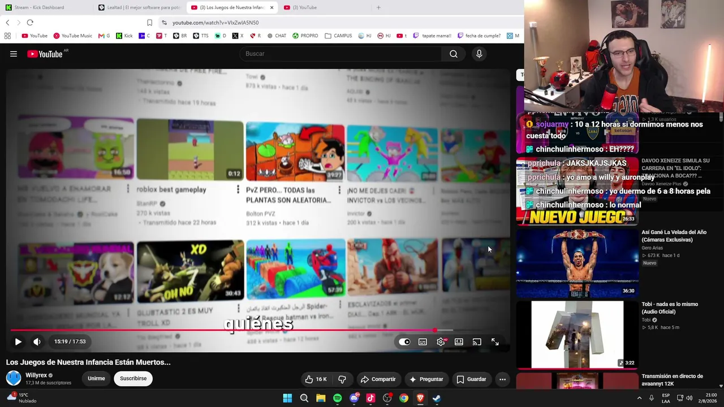Image resolution: width=724 pixels, height=407 pixels.
Task: Click the Unirme membership button
Action: click(96, 379)
